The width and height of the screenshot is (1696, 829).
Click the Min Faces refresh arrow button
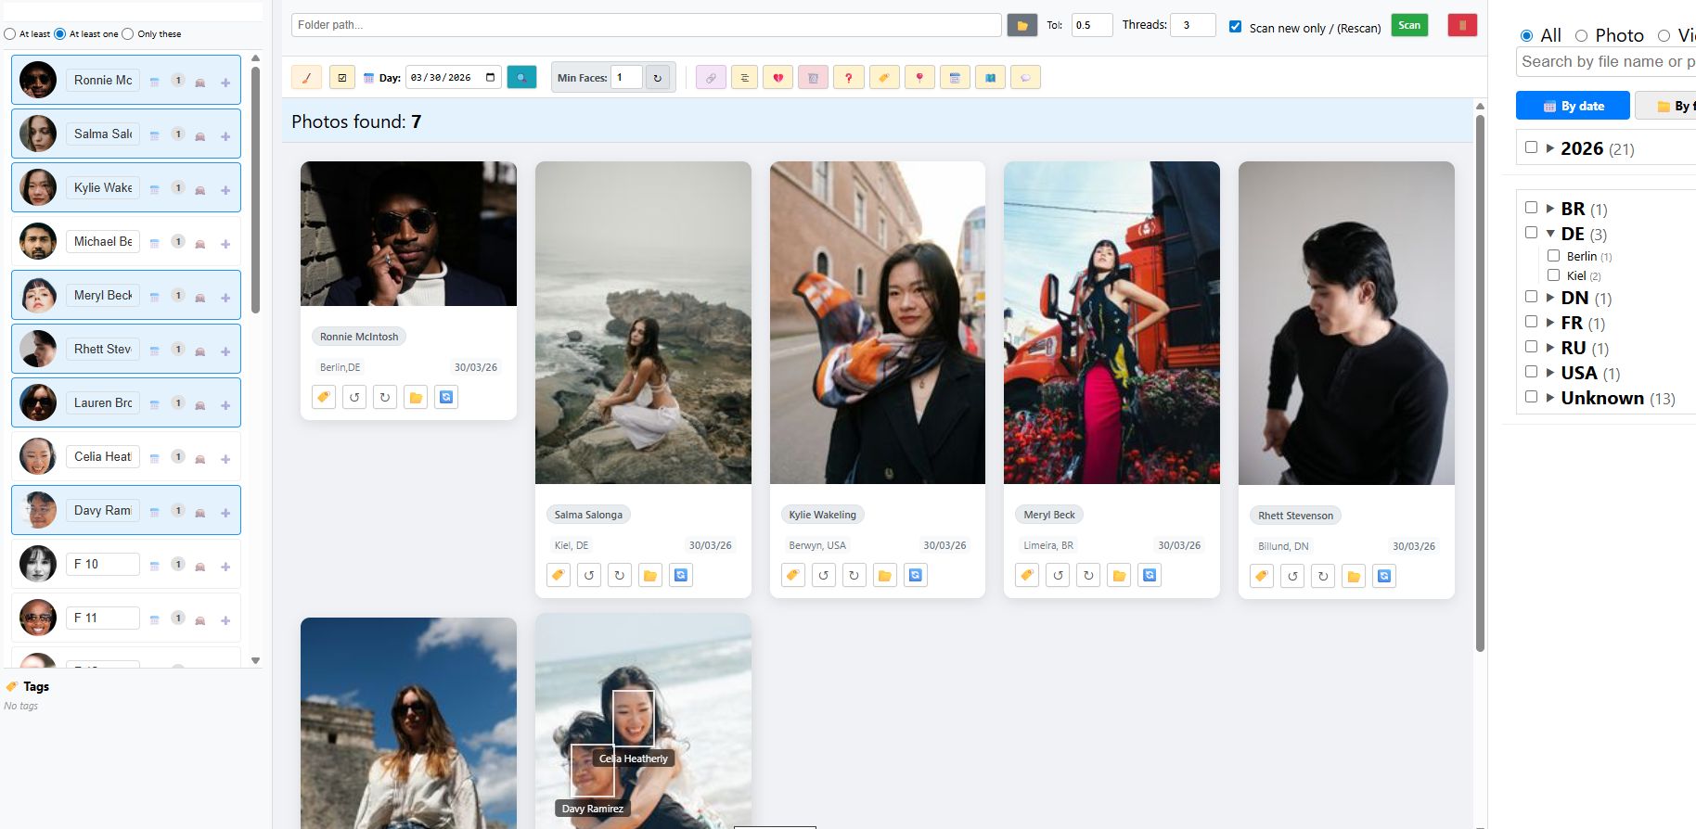tap(658, 78)
